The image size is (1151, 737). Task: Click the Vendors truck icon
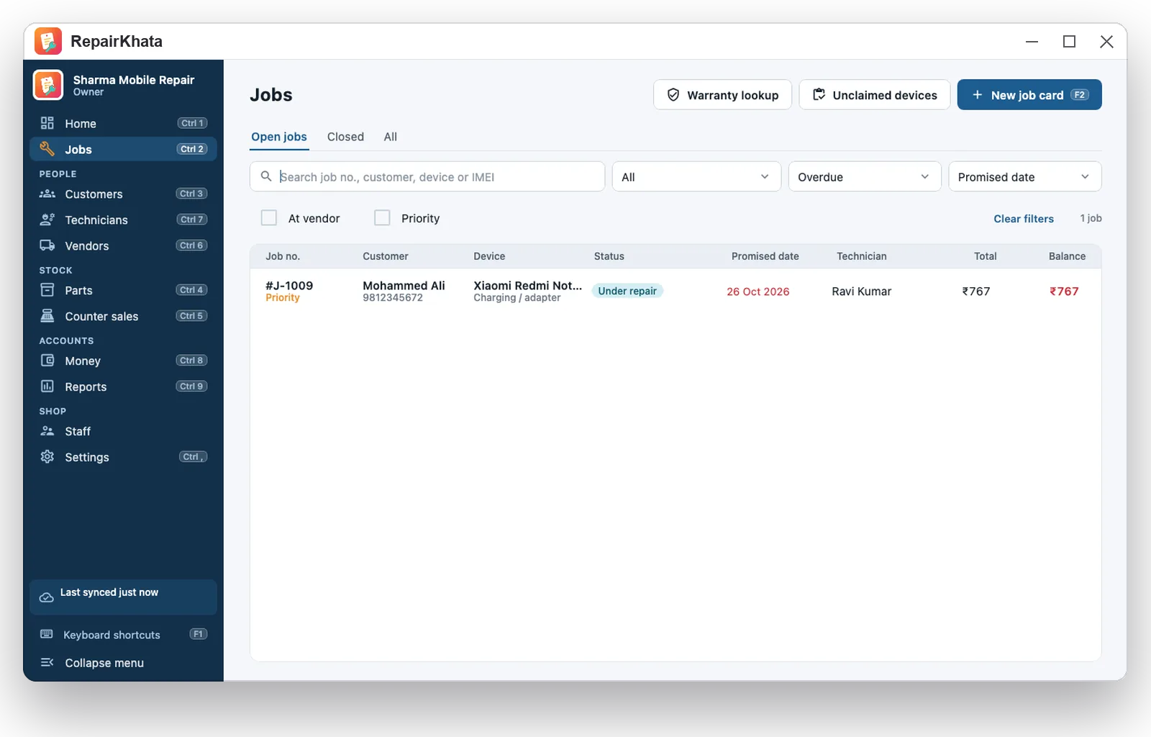[x=47, y=245]
